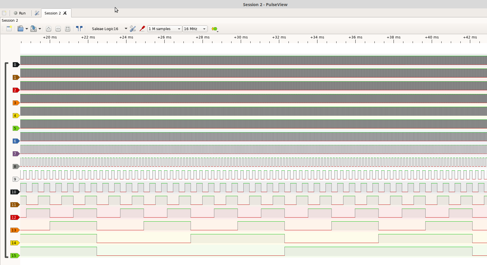
Task: Open the 16 MHz sample rate dropdown
Action: point(195,29)
